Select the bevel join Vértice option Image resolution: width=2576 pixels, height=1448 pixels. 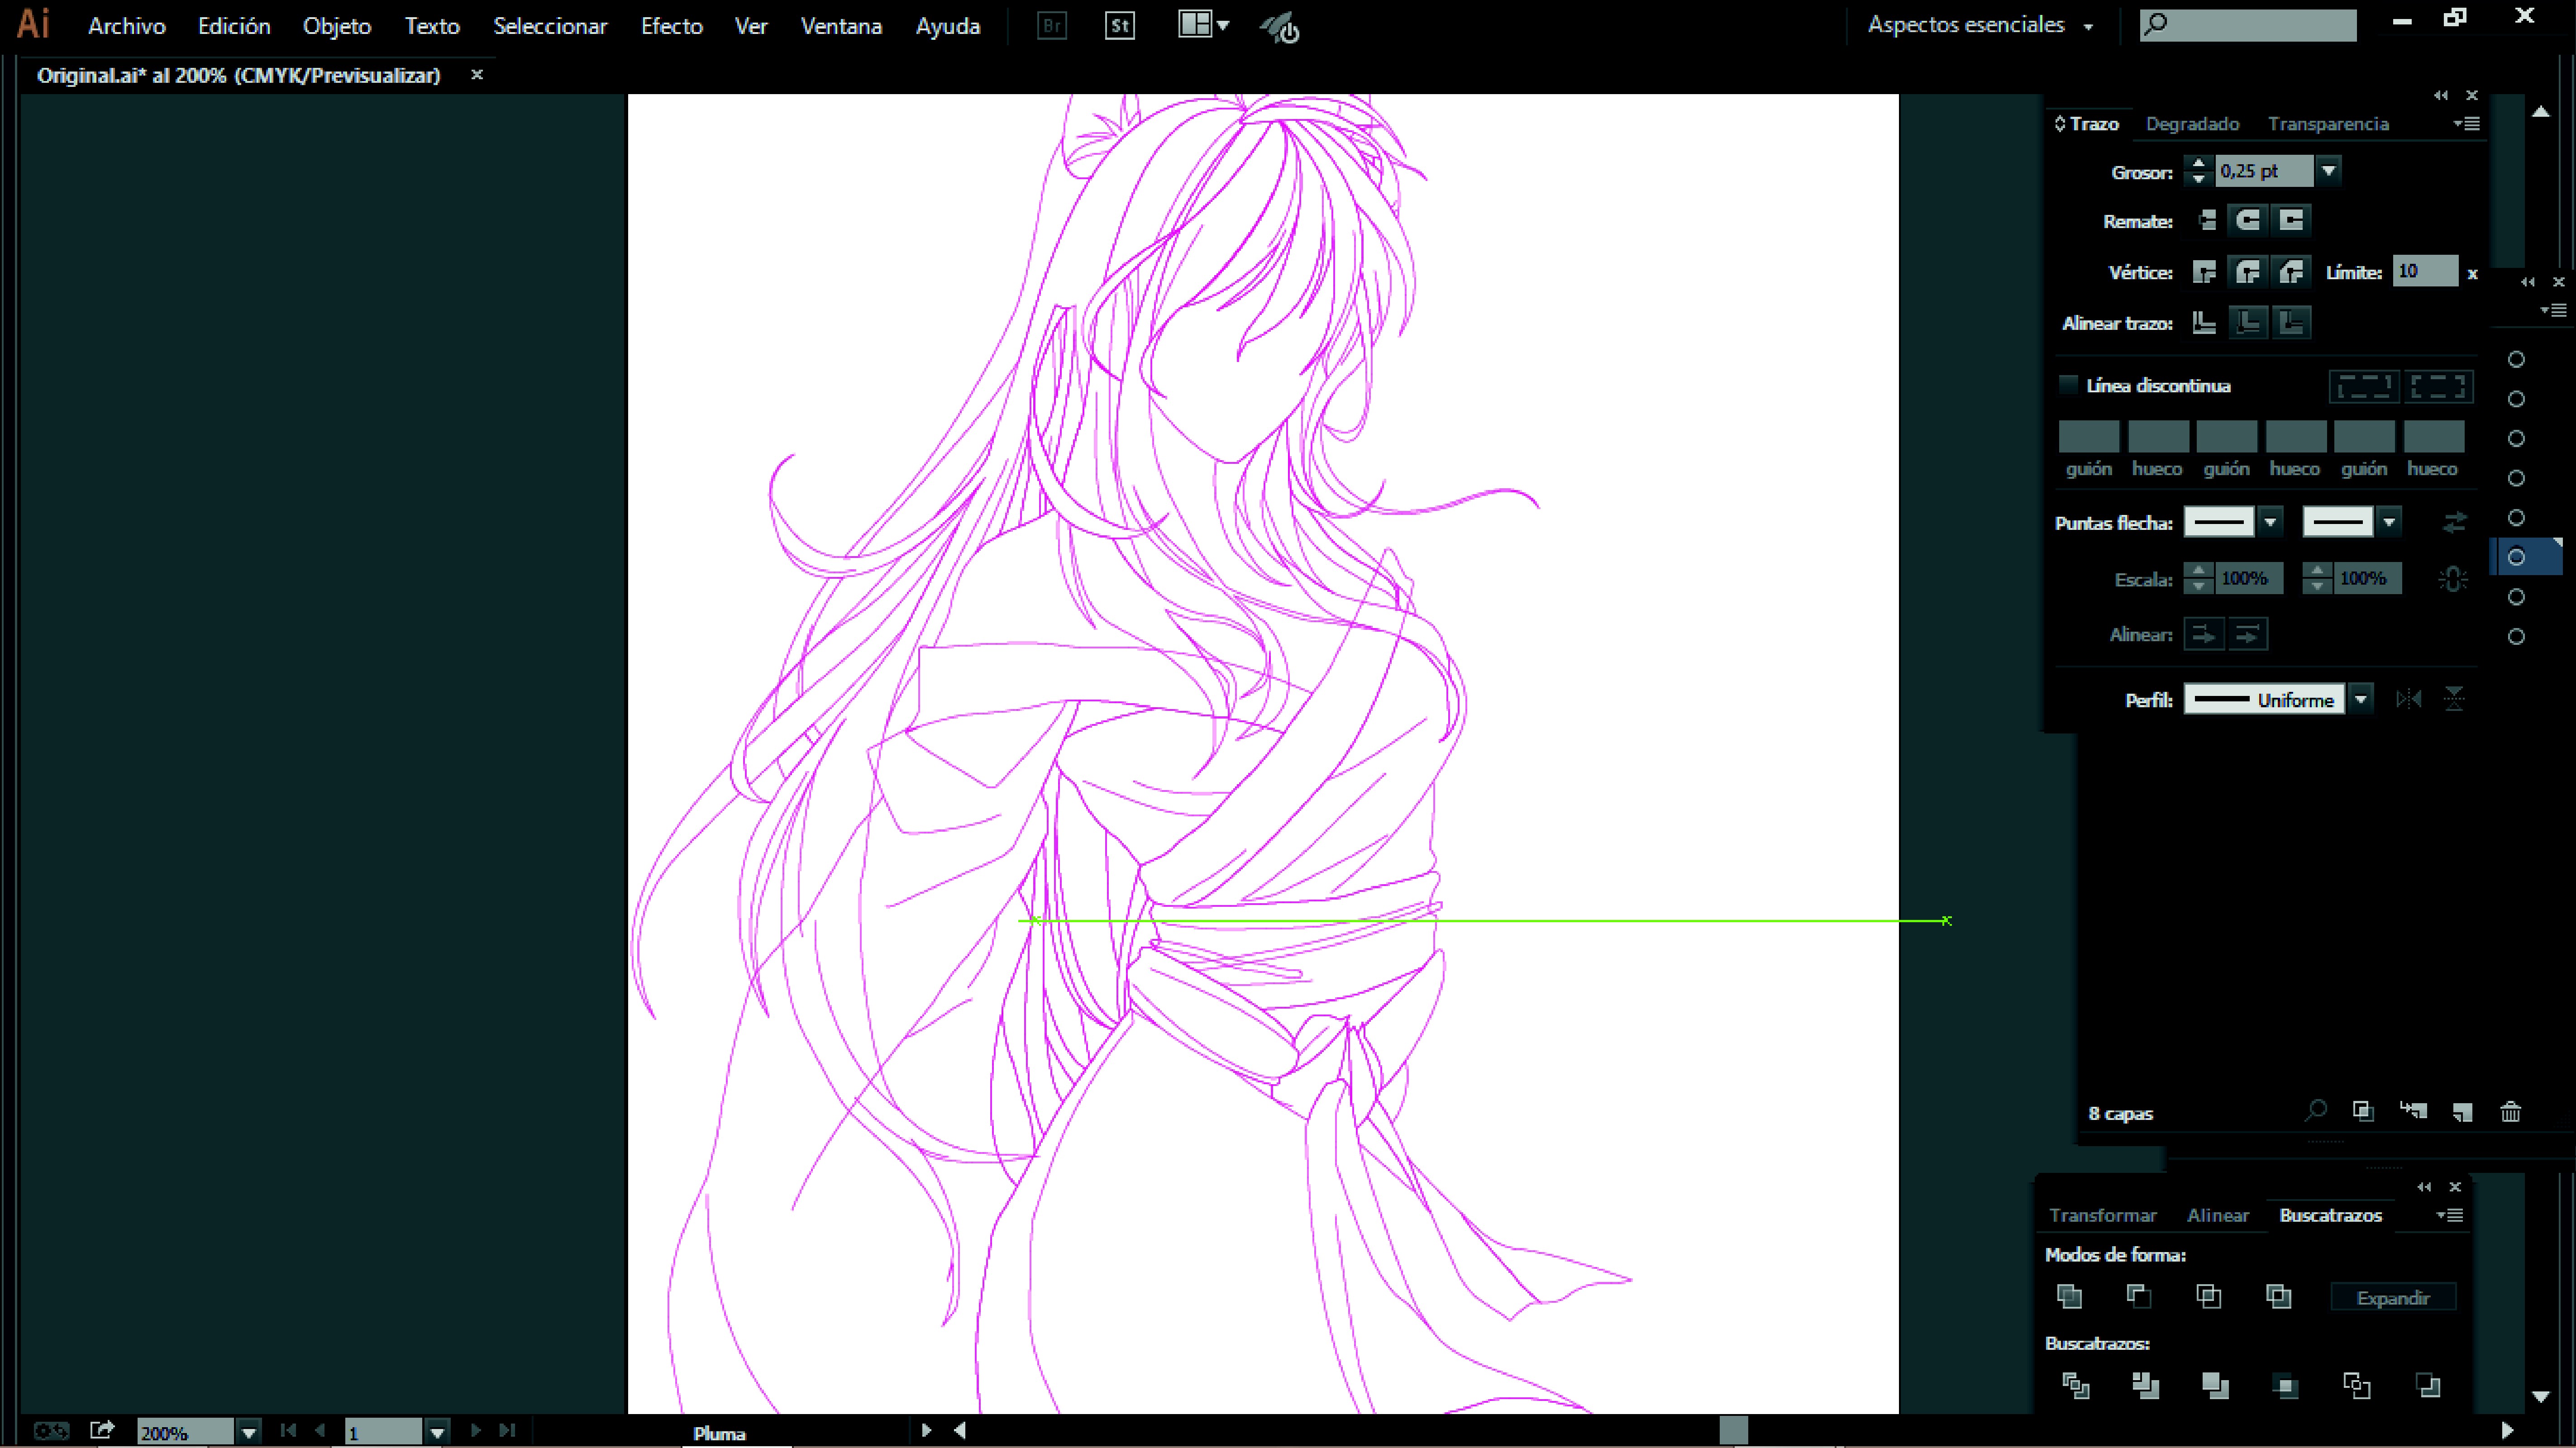2291,271
